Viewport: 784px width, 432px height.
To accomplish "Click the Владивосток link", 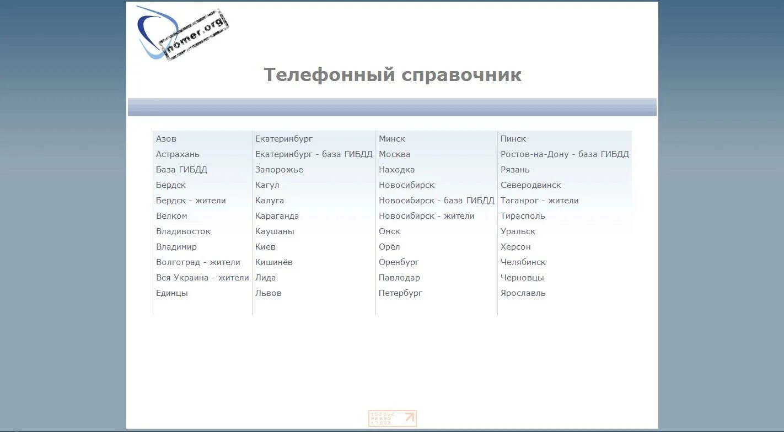I will click(x=183, y=231).
